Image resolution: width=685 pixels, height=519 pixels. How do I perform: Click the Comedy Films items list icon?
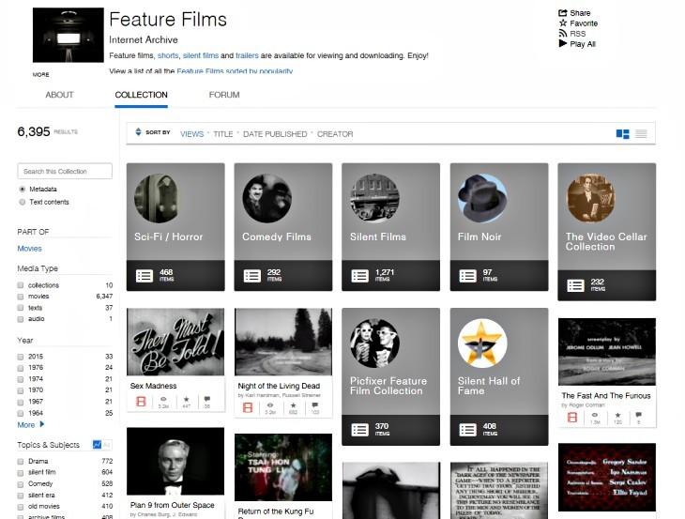pyautogui.click(x=252, y=276)
